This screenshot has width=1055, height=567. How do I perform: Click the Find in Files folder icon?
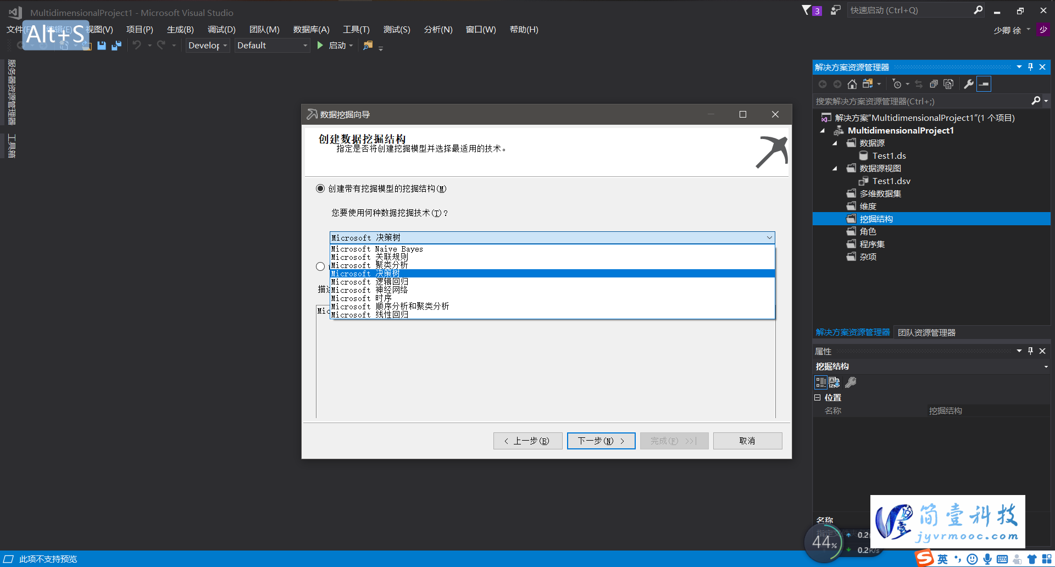coord(368,45)
